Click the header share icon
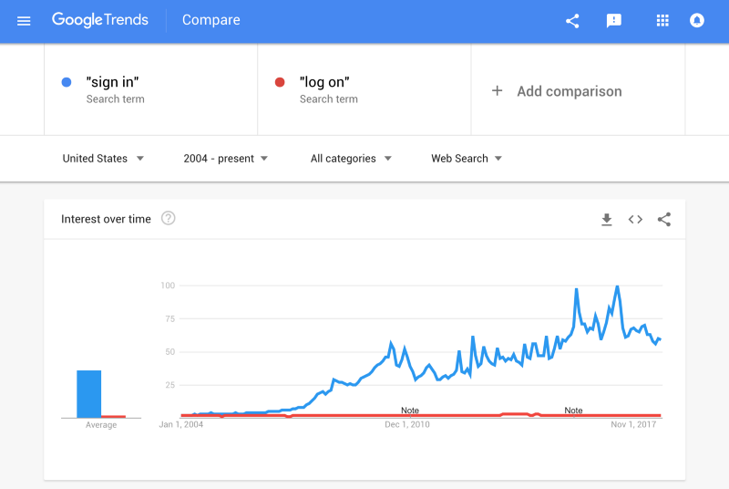Image resolution: width=729 pixels, height=489 pixels. [572, 21]
